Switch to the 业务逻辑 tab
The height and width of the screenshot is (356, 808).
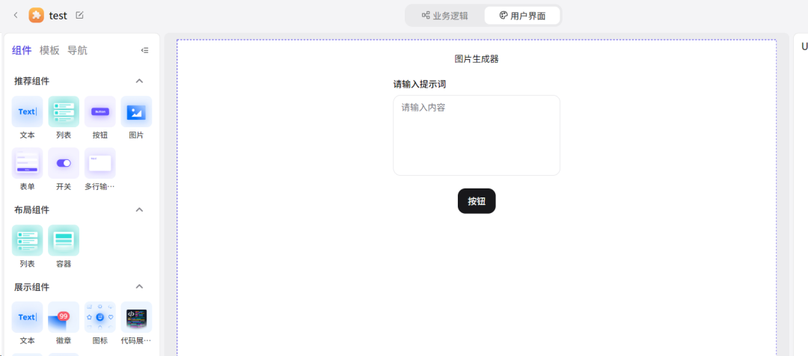[x=445, y=16]
